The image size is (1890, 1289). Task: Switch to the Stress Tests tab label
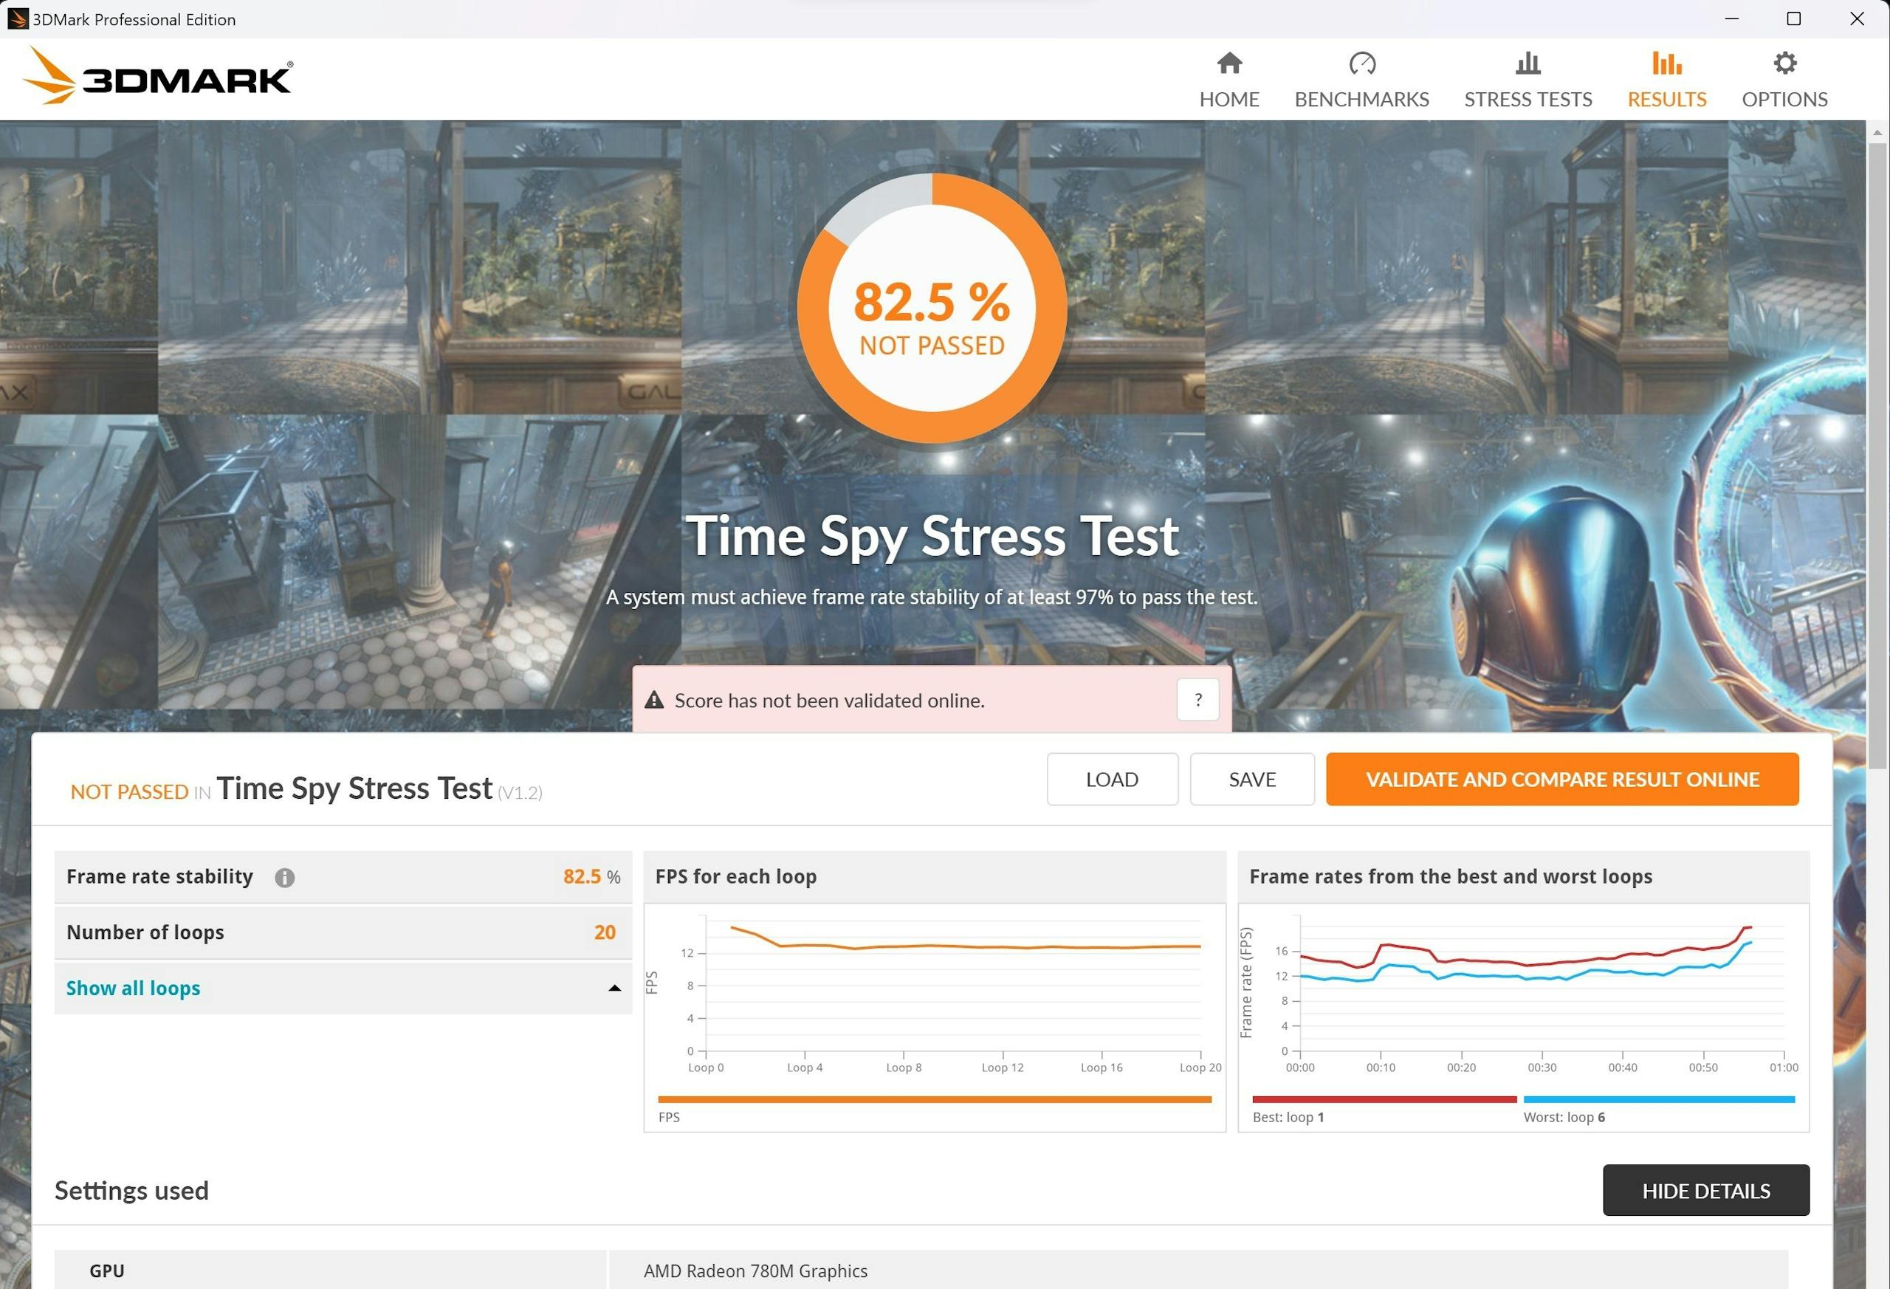[x=1528, y=99]
